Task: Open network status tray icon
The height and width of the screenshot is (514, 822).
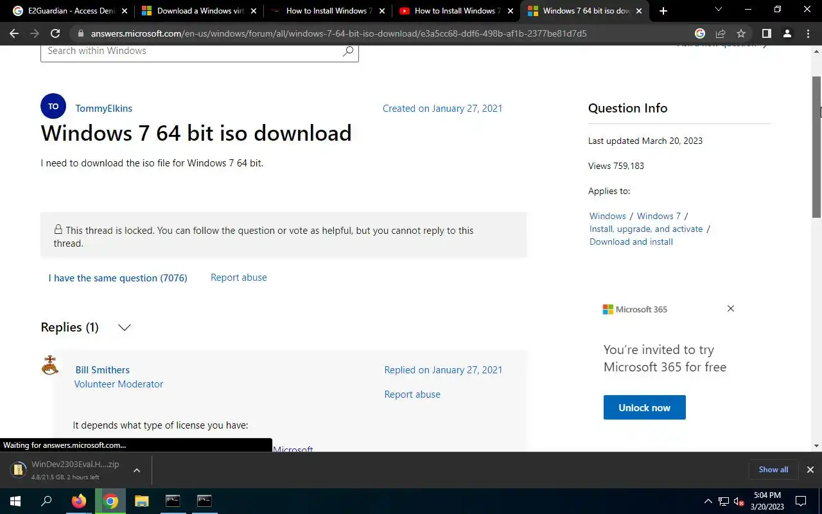Action: (724, 501)
